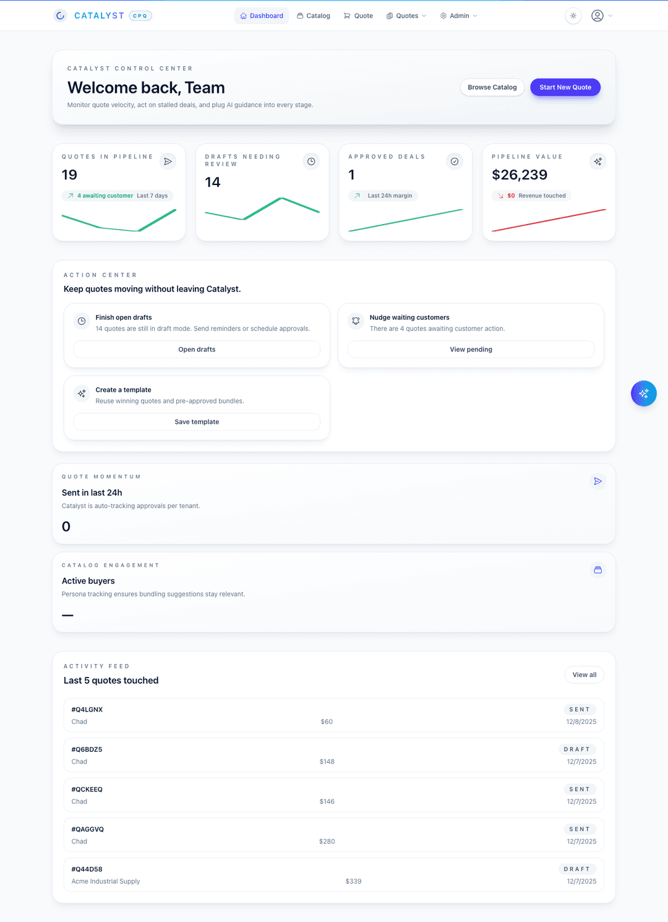Click the clock icon on Drafts Needing Review card
This screenshot has width=668, height=922.
[x=311, y=162]
